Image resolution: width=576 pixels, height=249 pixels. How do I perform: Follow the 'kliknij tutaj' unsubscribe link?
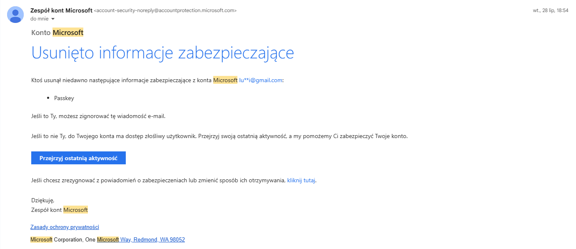[301, 181]
